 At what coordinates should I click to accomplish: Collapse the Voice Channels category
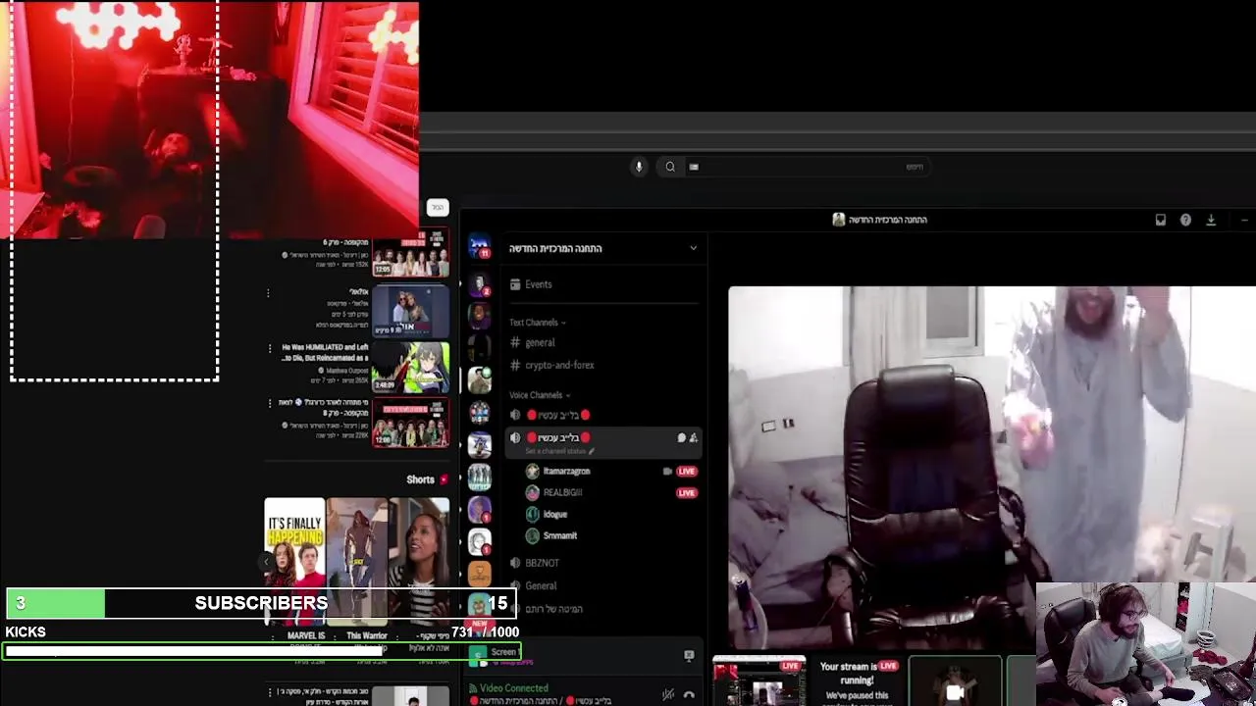(539, 395)
